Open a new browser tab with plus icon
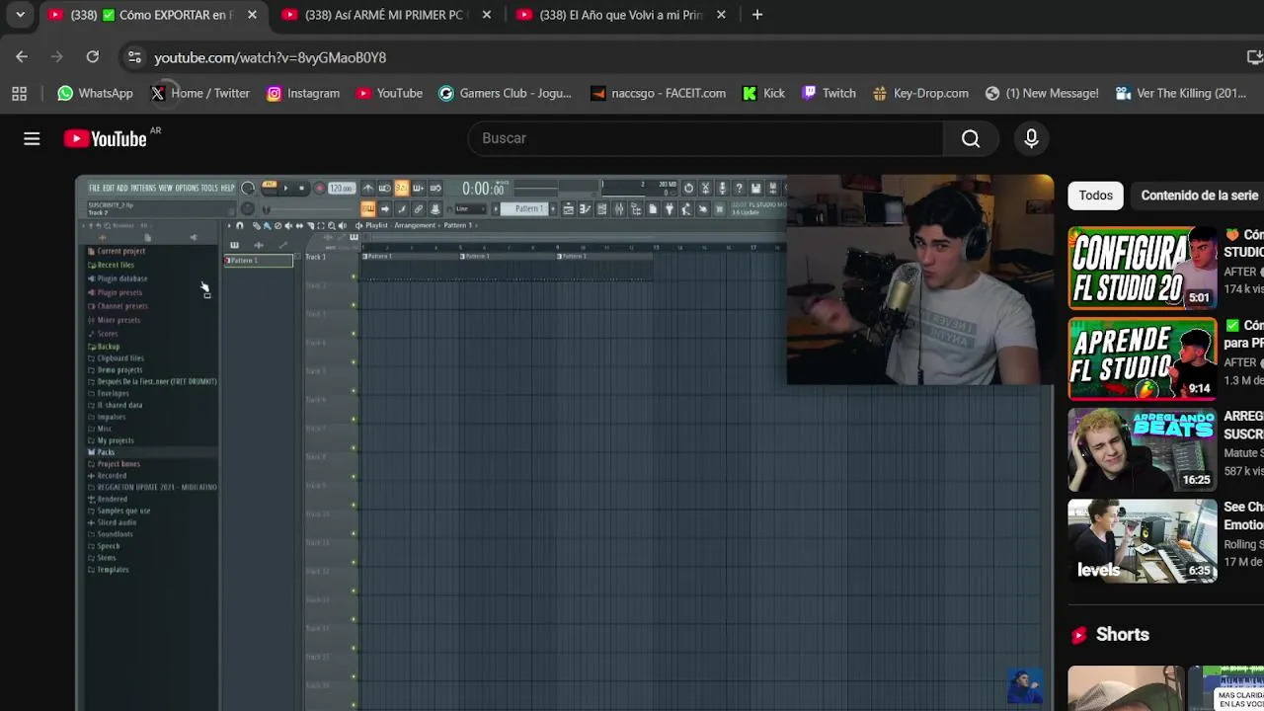Viewport: 1264px width, 711px height. (757, 15)
